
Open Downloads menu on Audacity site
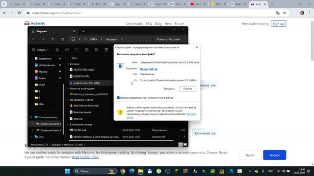(x=134, y=24)
